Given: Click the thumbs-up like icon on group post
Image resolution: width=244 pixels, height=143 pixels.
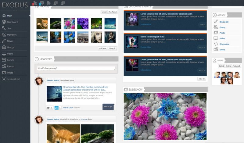Looking at the screenshot, I should (x=57, y=108).
